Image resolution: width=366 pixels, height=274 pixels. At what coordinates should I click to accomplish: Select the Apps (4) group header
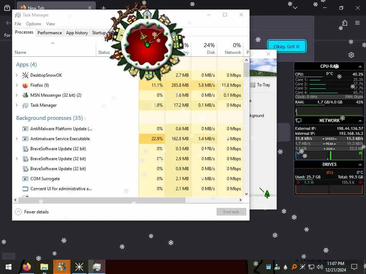pos(26,65)
